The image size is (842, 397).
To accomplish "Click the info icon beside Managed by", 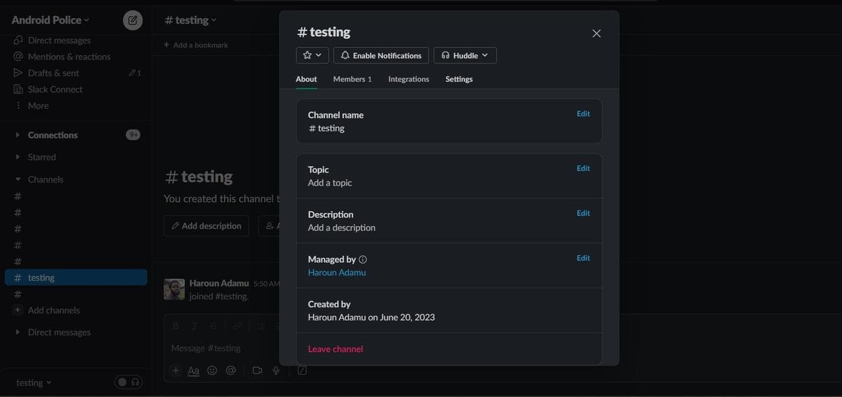I will tap(363, 260).
